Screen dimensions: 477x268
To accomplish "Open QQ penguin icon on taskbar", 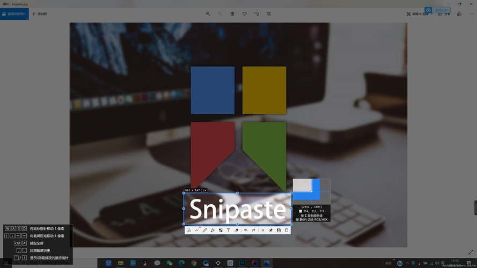I will 145,263.
